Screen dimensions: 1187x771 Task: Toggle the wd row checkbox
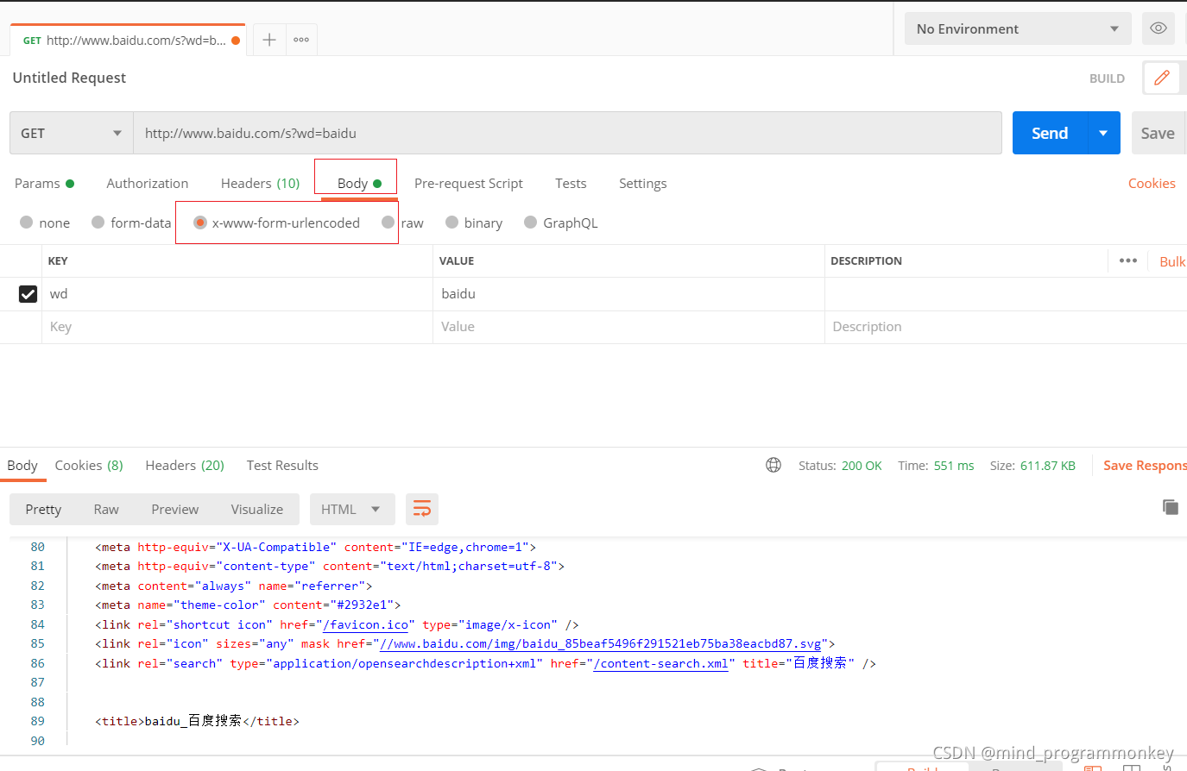pyautogui.click(x=28, y=294)
